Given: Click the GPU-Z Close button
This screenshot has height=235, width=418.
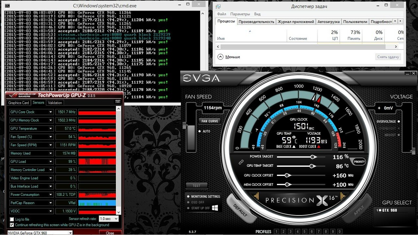Looking at the screenshot, I should click(x=110, y=233).
